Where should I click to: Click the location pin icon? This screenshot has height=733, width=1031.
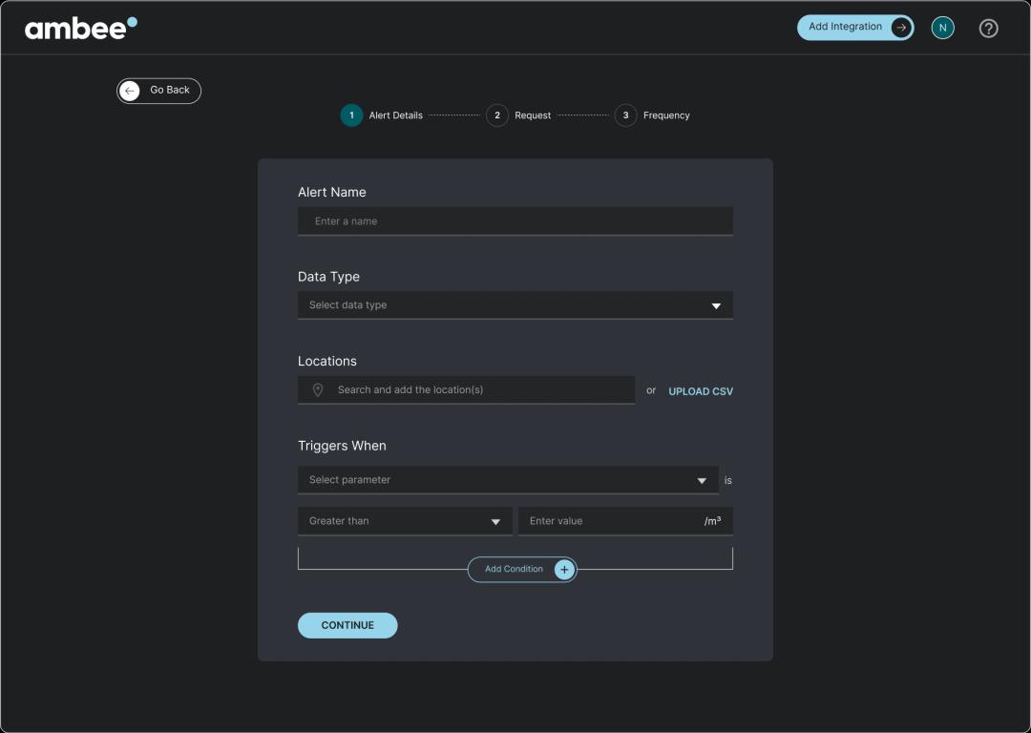[318, 390]
